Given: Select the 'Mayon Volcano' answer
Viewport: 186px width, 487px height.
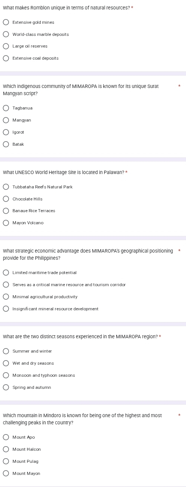Looking at the screenshot, I should (x=6, y=223).
